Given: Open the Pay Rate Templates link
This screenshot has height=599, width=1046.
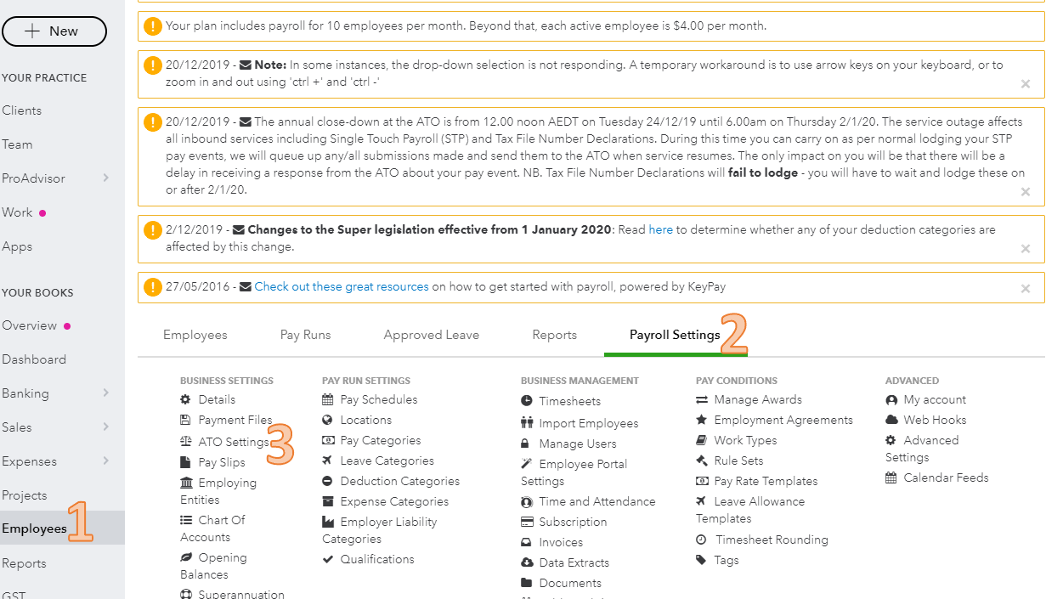Looking at the screenshot, I should pos(766,481).
